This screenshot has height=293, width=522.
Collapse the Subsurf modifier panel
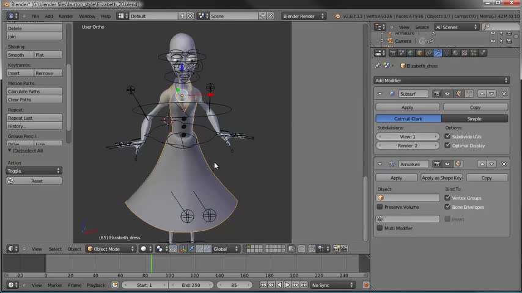(380, 94)
